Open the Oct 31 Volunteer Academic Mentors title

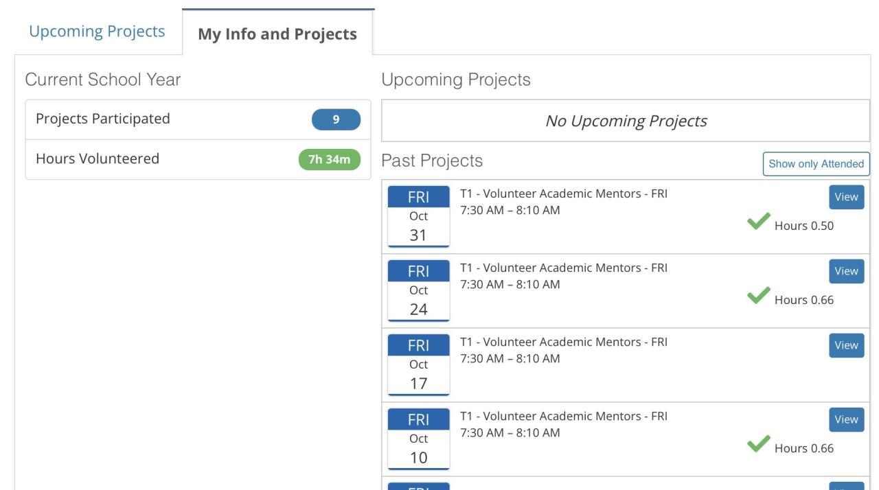pos(563,194)
